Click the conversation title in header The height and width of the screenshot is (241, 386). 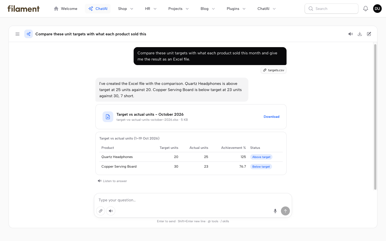(x=91, y=34)
